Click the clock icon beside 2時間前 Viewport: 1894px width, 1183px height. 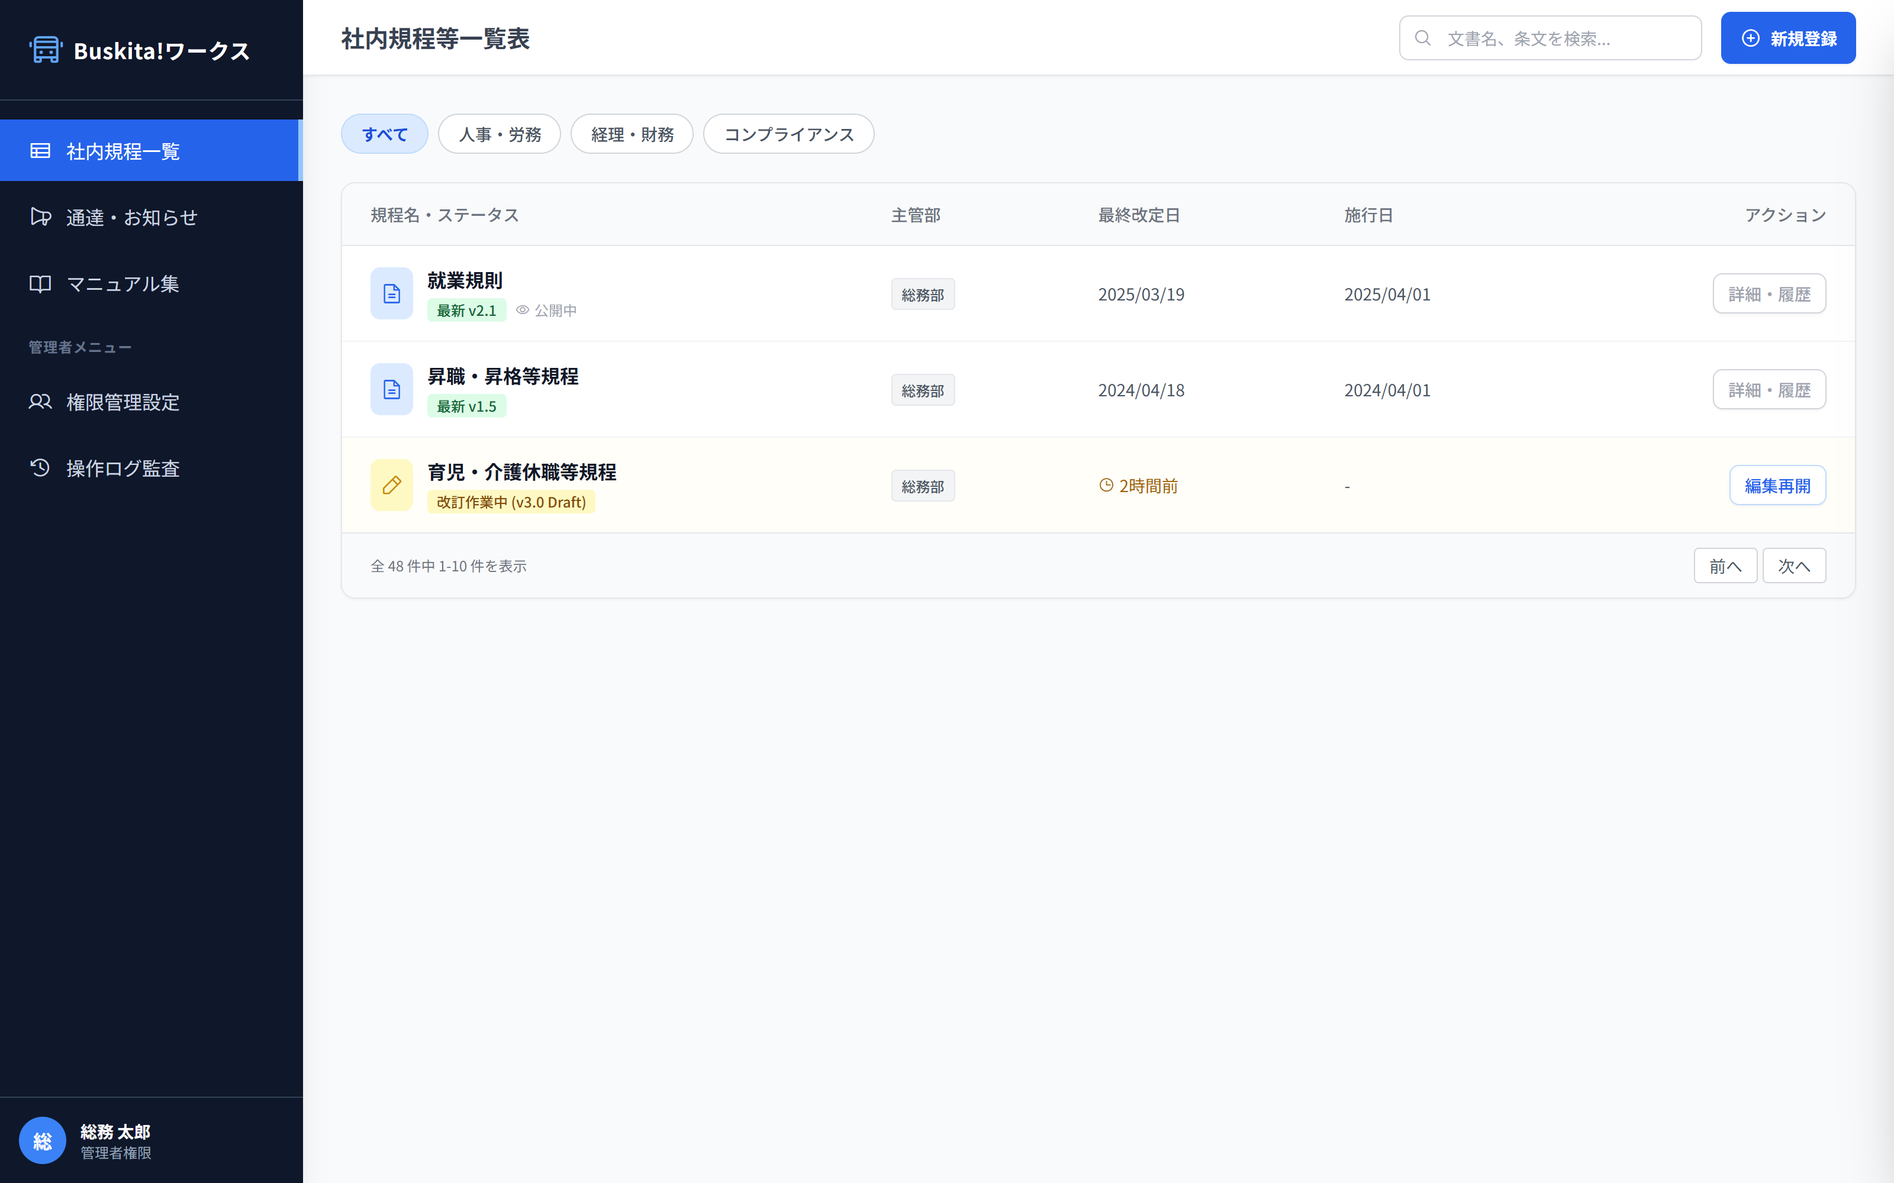tap(1106, 485)
